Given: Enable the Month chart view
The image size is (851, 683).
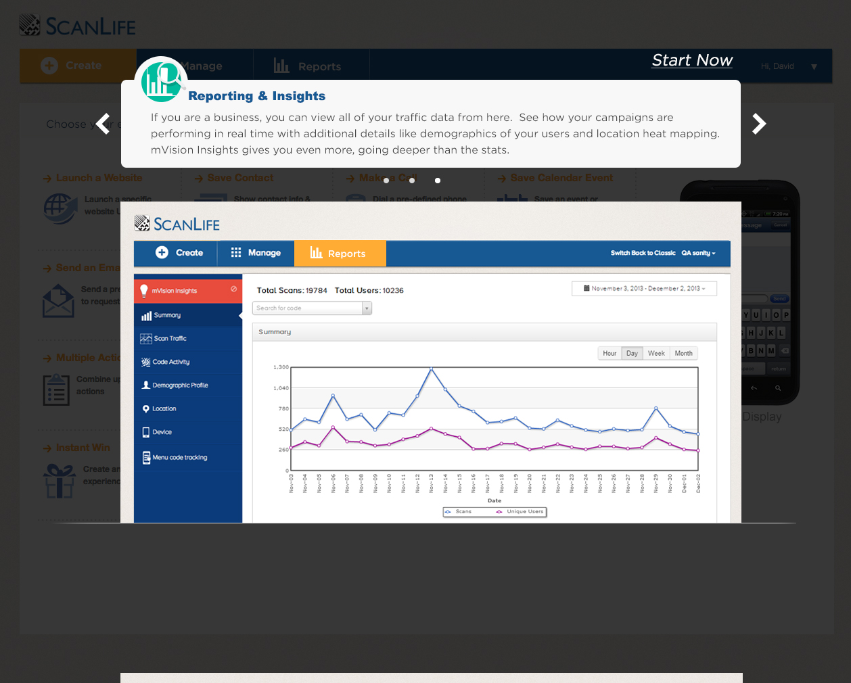Looking at the screenshot, I should click(x=683, y=352).
